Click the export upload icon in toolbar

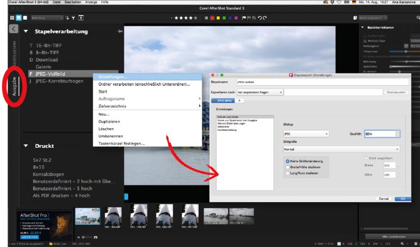click(x=81, y=18)
